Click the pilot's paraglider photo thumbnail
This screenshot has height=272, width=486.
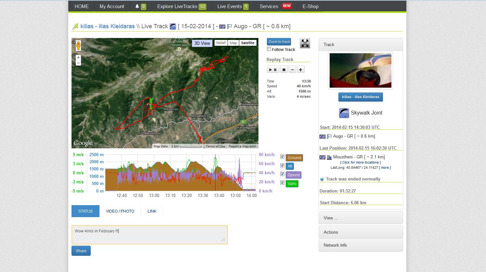[360, 70]
